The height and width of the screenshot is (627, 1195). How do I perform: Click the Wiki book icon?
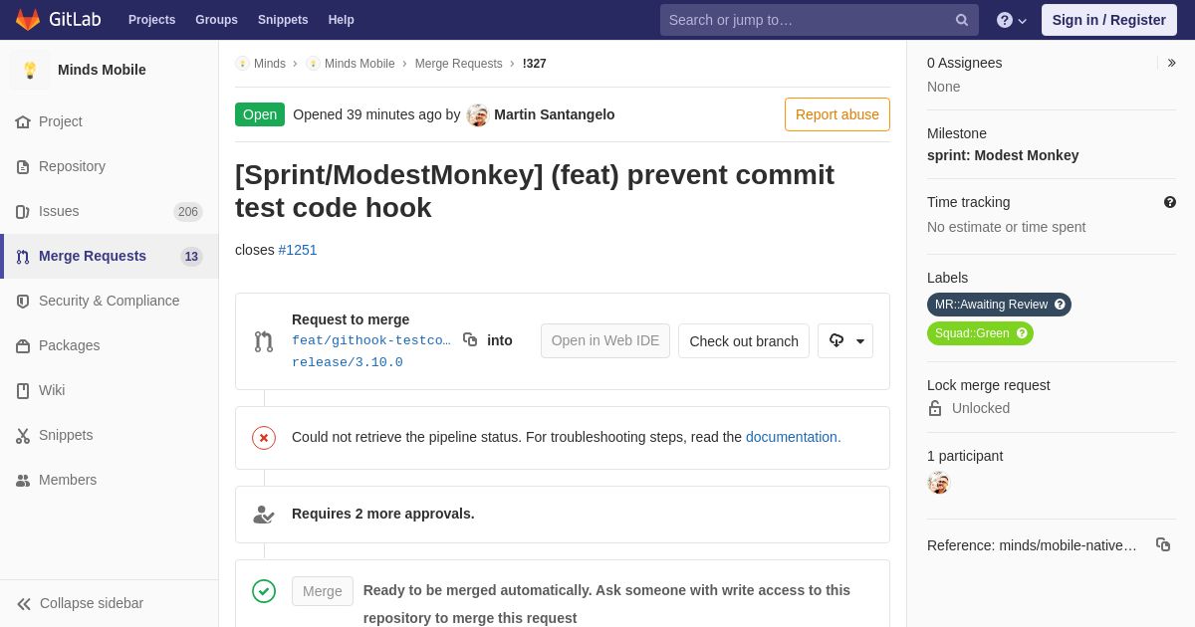23,391
